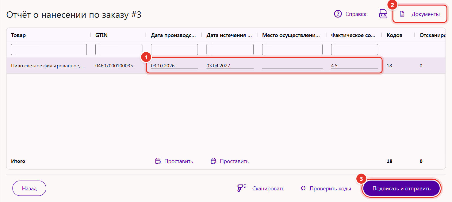Click GTIN value 04607000100035

(114, 65)
